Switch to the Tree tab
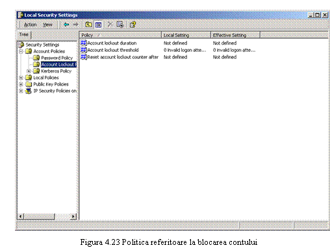Image resolution: width=330 pixels, height=252 pixels. [x=24, y=34]
